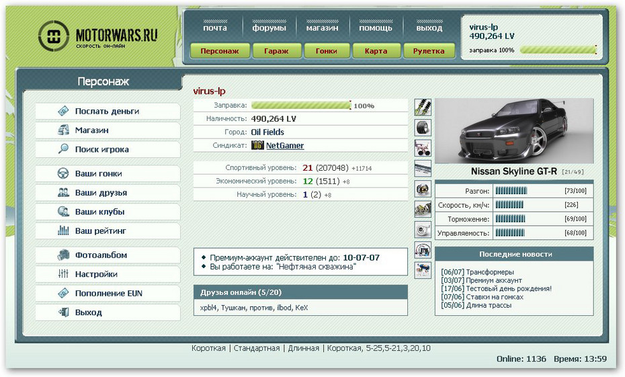Click the Online: 1136 counter
Viewport: 625px width, 377px height.
522,359
